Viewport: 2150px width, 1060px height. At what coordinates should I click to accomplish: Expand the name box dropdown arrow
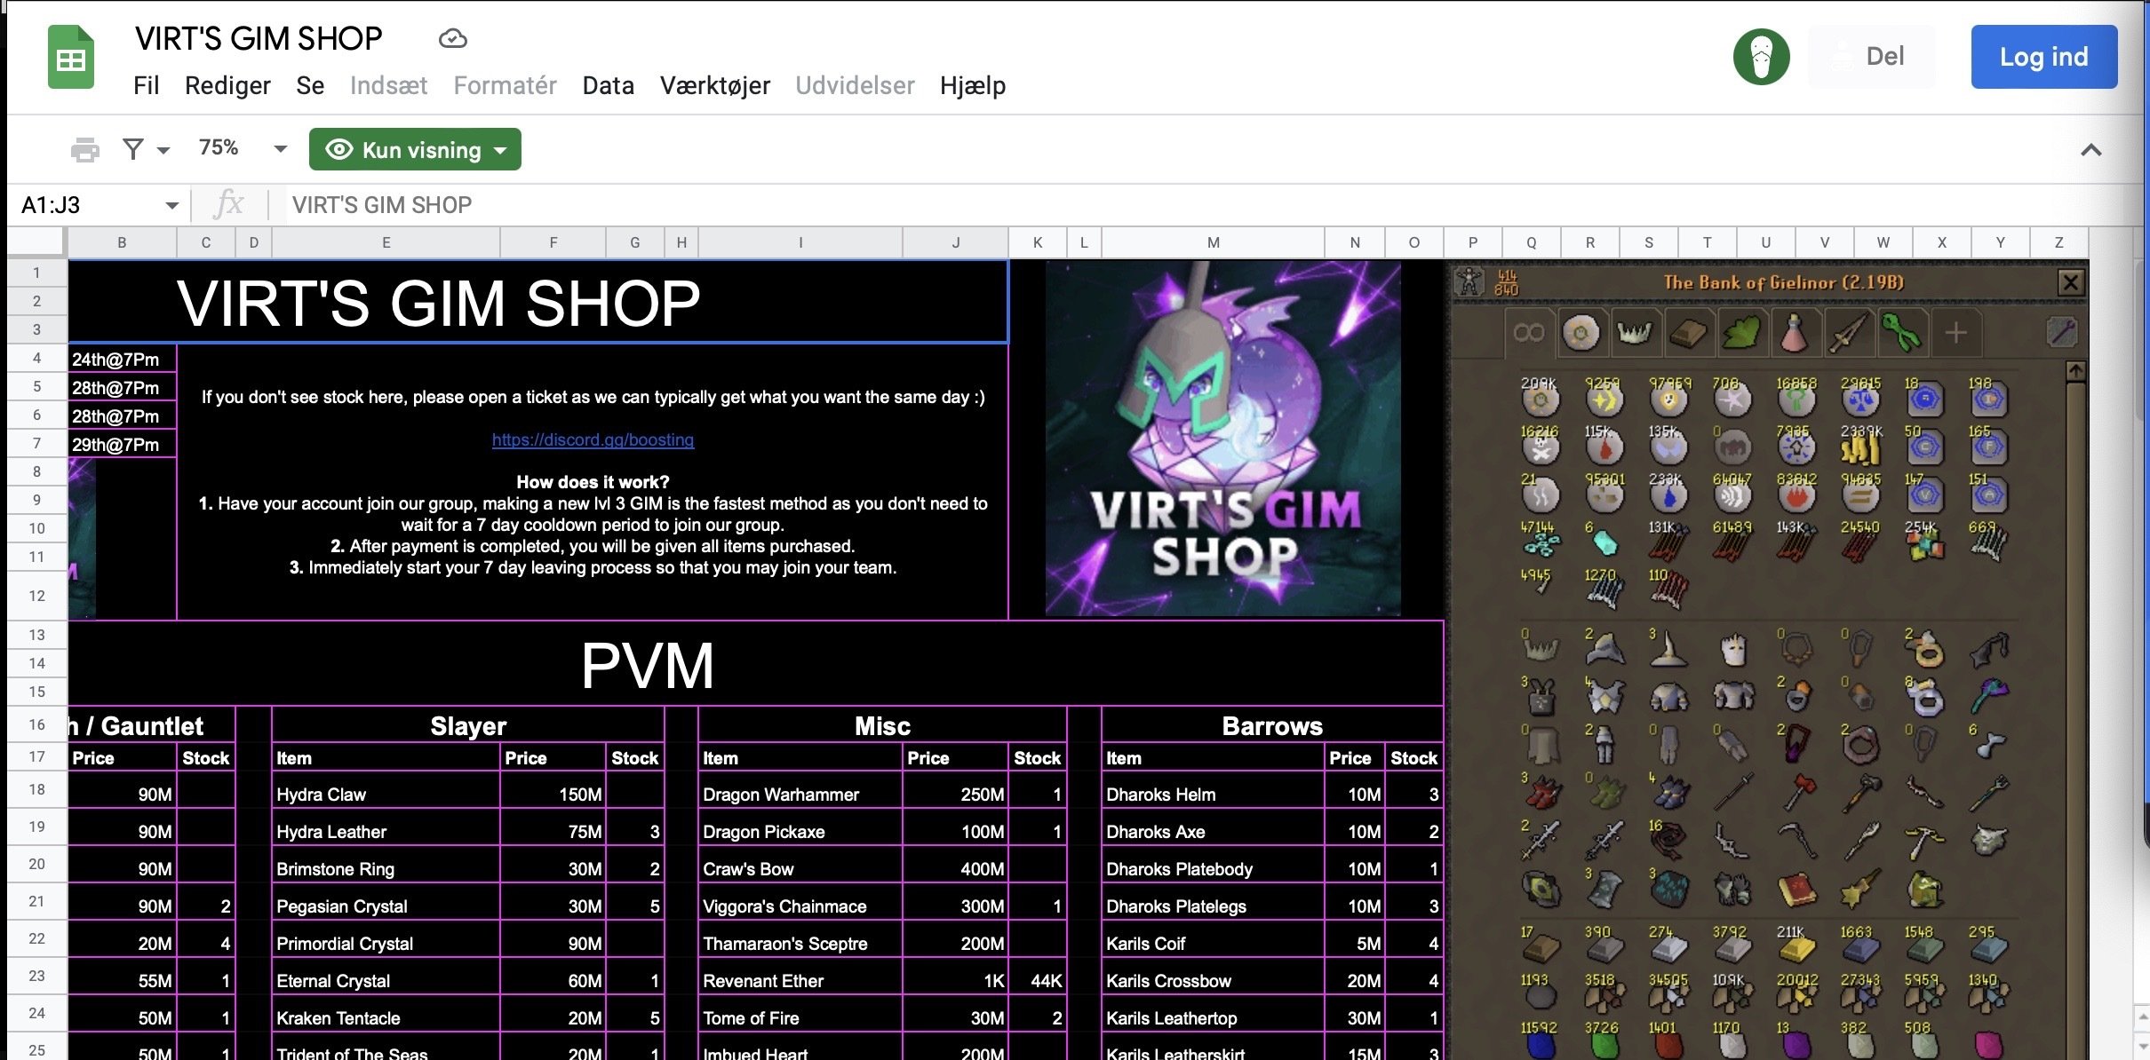point(171,206)
